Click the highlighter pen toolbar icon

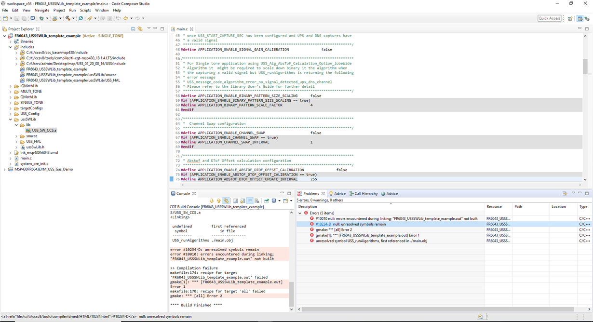[x=90, y=18]
